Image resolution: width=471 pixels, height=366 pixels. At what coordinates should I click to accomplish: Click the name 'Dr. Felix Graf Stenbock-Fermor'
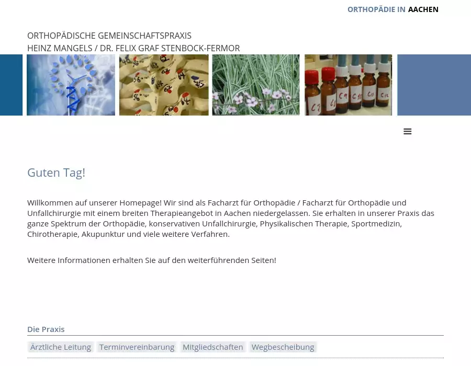coord(170,48)
